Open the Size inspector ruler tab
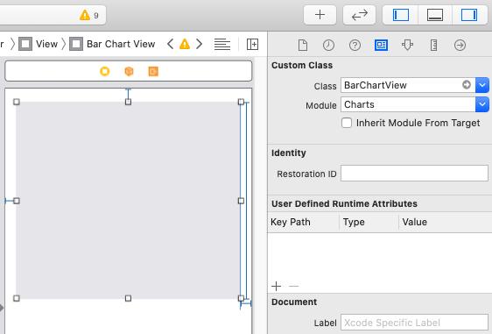 click(433, 45)
